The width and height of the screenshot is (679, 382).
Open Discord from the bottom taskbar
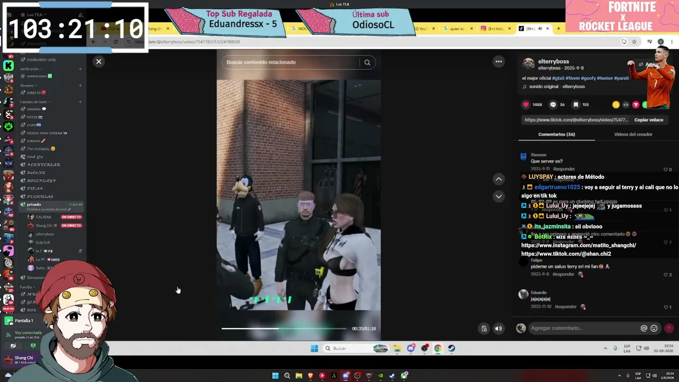[345, 376]
